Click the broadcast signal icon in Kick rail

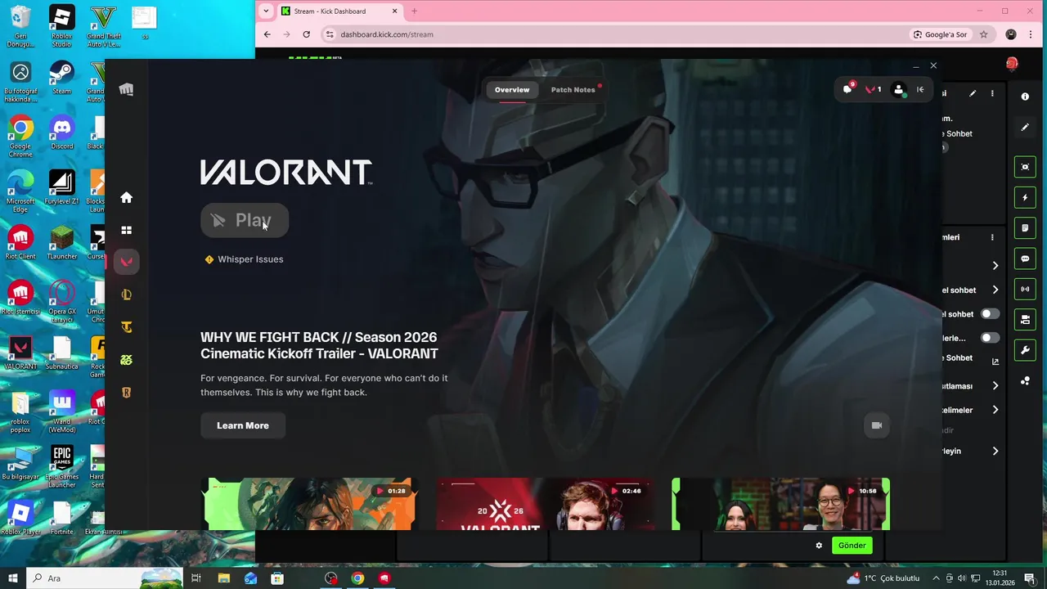[x=1025, y=289]
